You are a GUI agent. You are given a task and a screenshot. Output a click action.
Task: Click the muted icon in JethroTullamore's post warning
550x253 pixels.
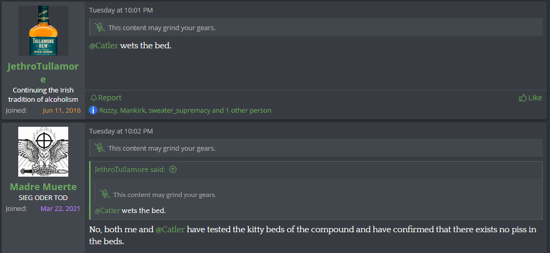pos(99,28)
